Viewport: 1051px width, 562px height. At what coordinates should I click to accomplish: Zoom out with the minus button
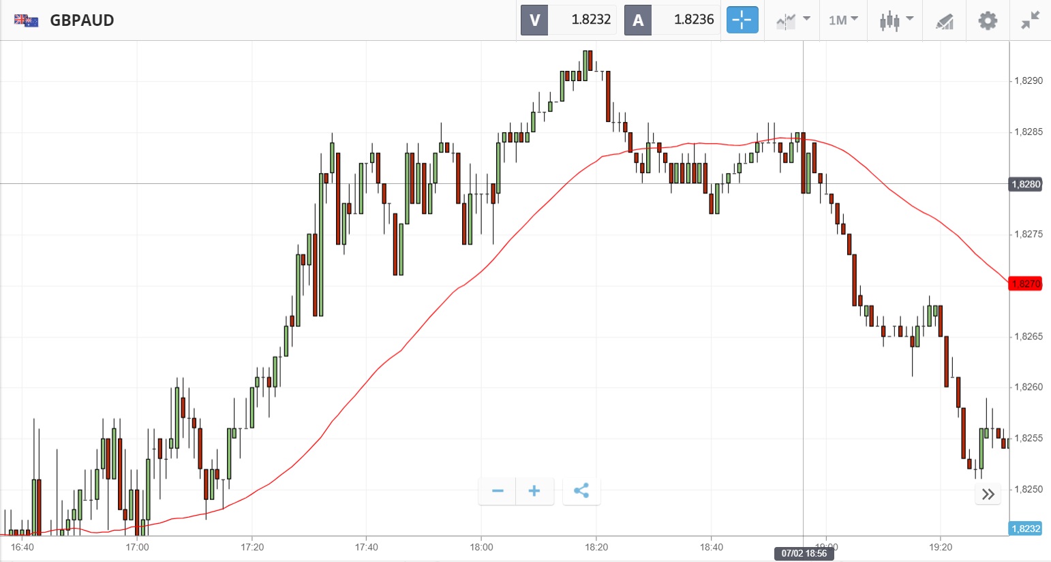498,491
